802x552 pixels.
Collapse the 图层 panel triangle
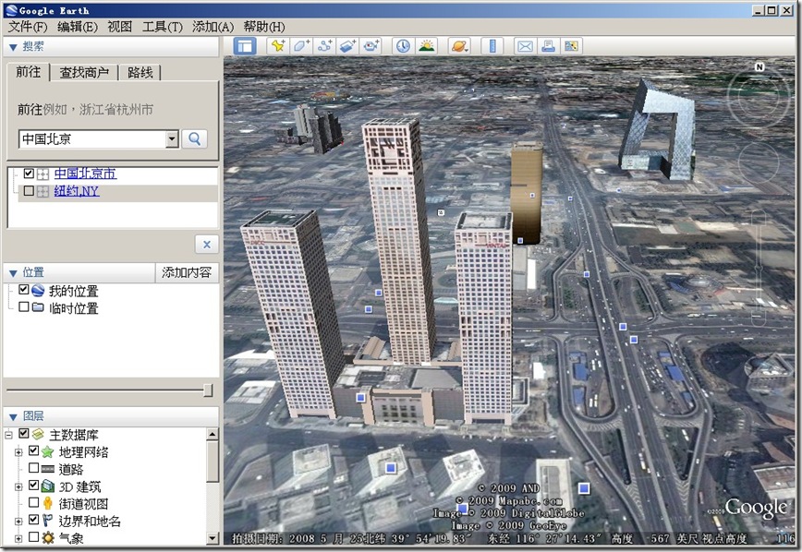tap(13, 417)
